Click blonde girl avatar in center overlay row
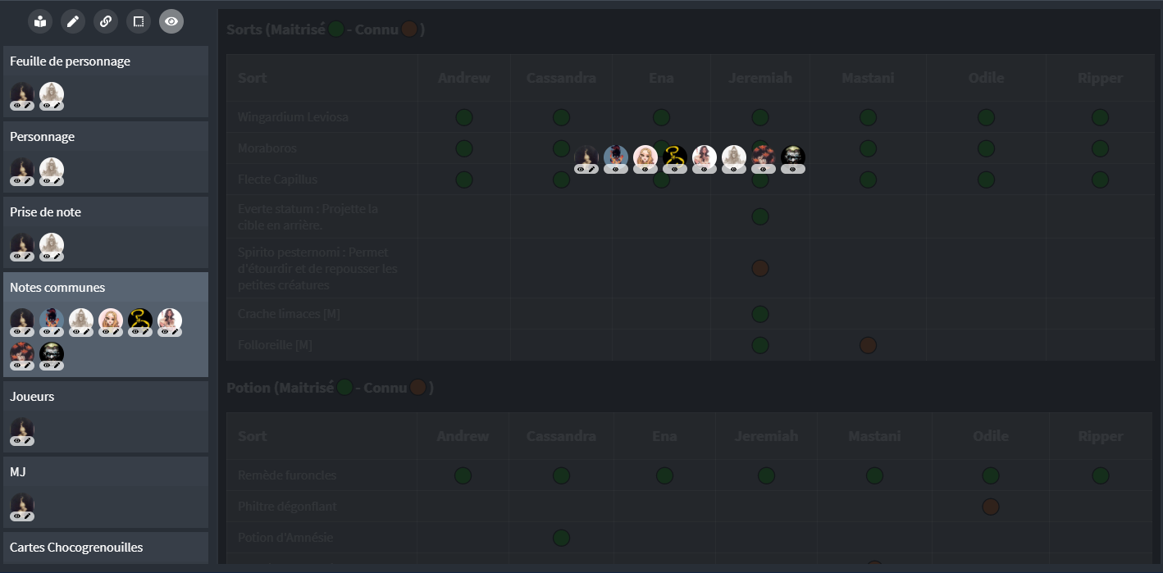Screen dimensions: 1163x573 (x=645, y=157)
